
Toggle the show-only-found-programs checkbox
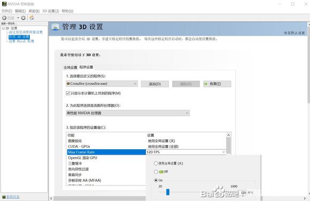(x=68, y=93)
